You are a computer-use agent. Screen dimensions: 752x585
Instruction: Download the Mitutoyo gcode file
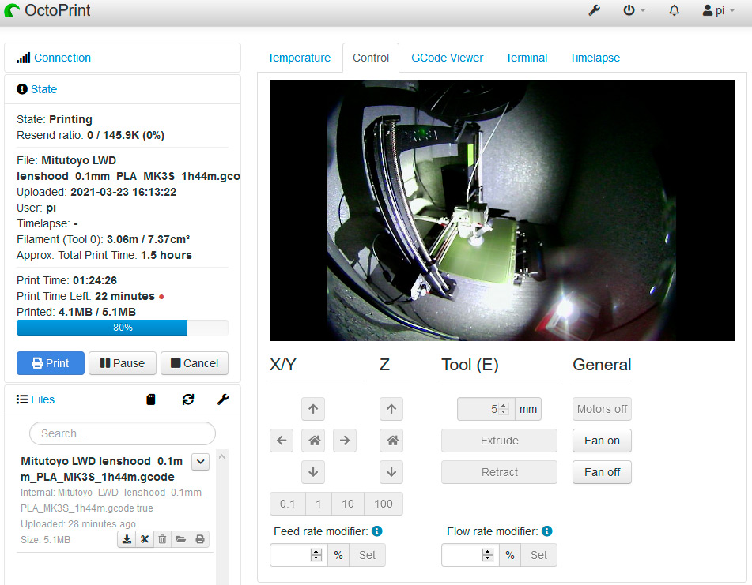click(126, 539)
